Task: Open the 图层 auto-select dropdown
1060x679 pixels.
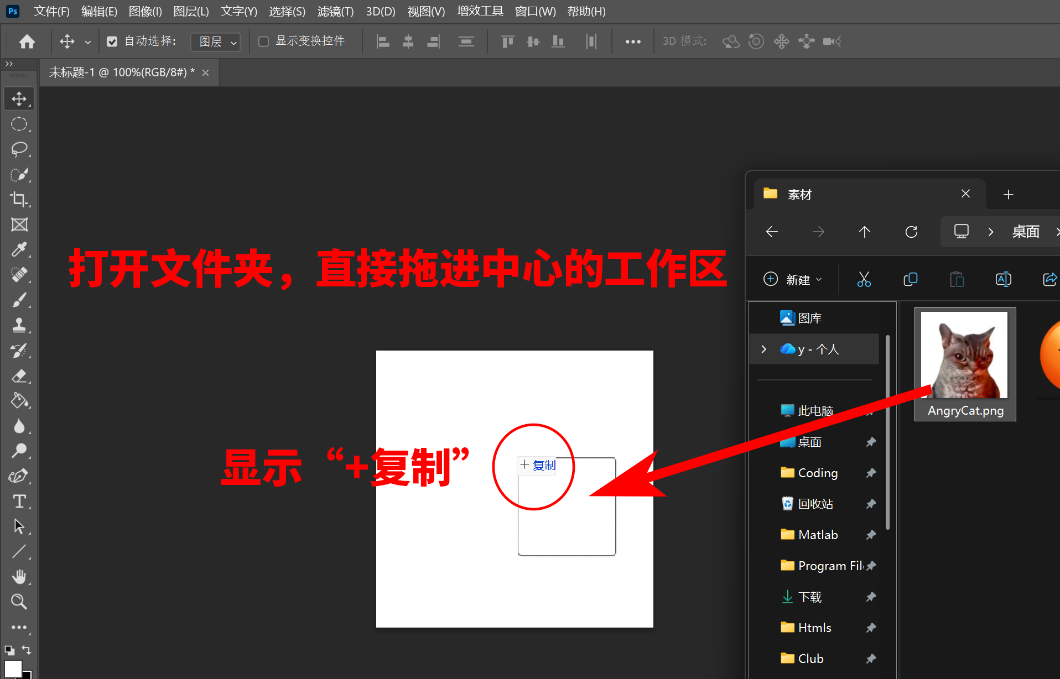Action: (x=215, y=42)
